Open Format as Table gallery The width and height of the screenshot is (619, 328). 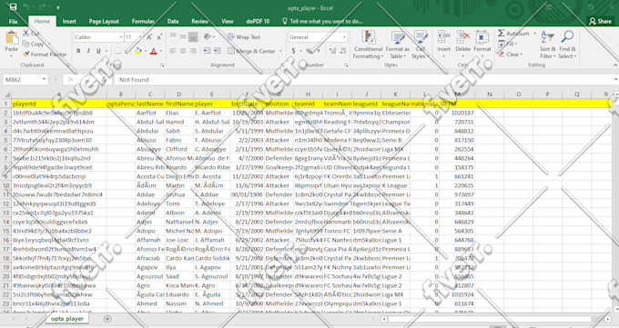click(397, 45)
